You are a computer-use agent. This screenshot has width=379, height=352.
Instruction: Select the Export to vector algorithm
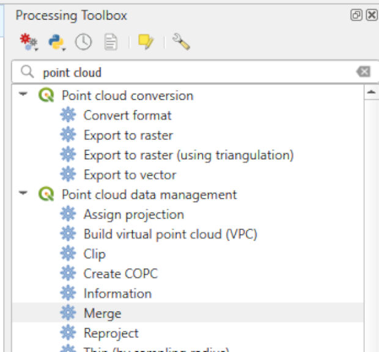point(130,174)
